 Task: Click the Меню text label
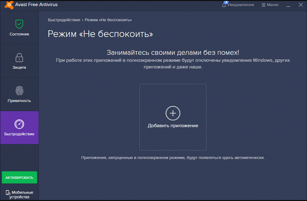coord(273,5)
